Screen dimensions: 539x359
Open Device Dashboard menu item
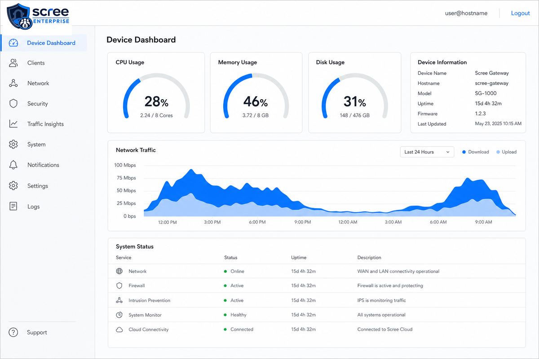(x=44, y=43)
